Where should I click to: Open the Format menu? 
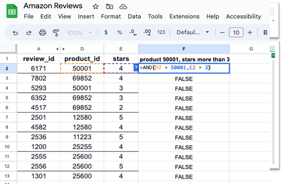pos(111,16)
